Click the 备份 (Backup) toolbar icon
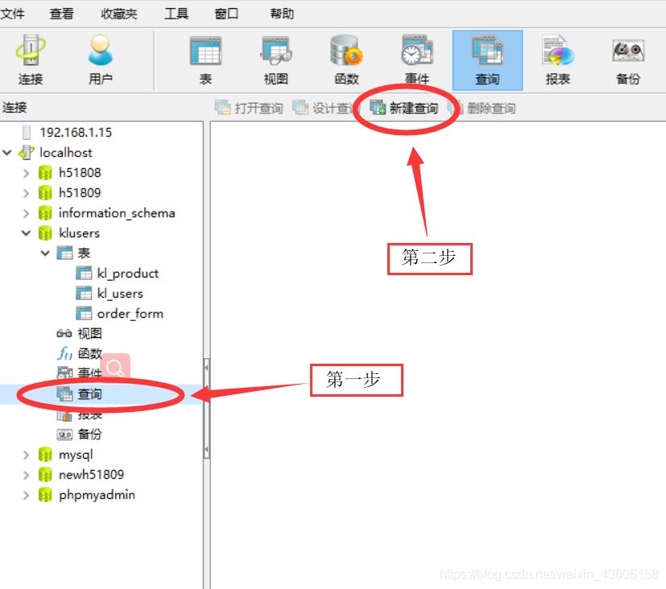 tap(627, 59)
